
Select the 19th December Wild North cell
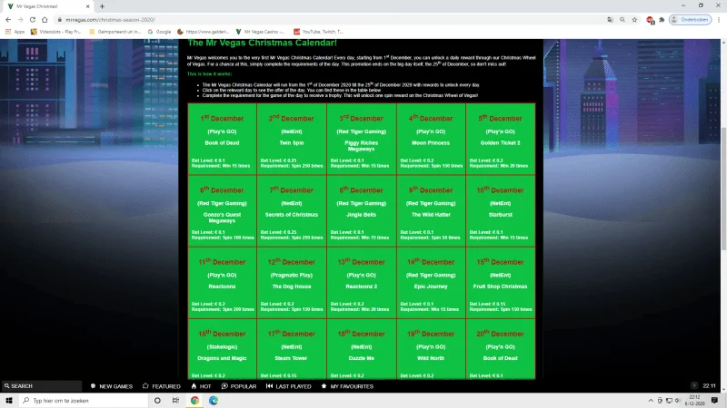coord(431,349)
